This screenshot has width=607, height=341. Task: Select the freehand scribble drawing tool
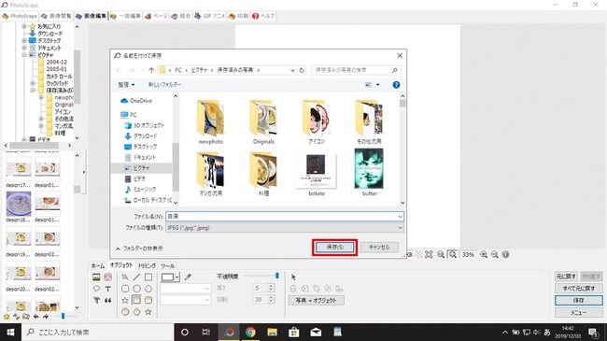[x=125, y=277]
